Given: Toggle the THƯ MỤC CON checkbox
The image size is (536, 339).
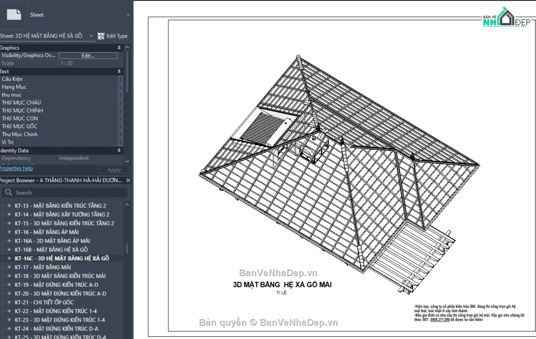Looking at the screenshot, I should click(120, 118).
